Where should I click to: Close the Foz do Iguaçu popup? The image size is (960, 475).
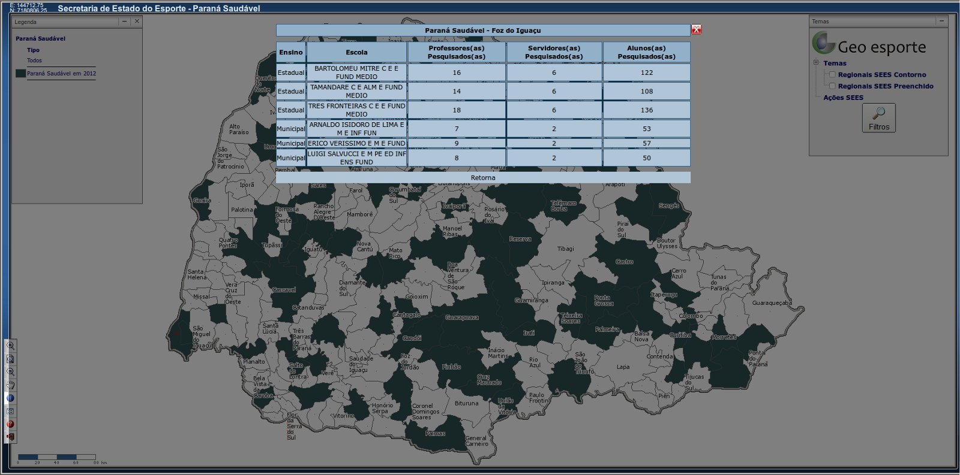point(696,29)
